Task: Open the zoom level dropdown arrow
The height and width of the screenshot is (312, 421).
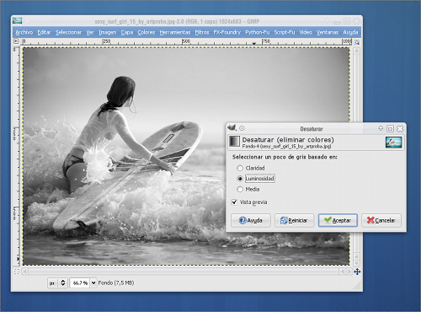Action: point(93,282)
